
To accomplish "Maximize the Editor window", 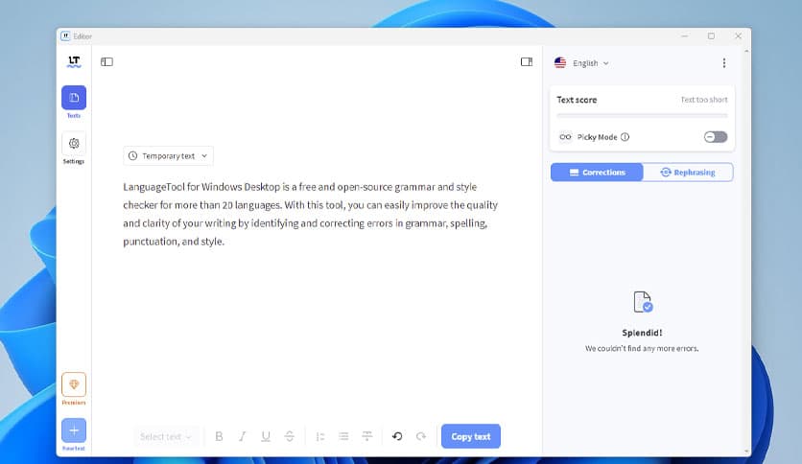I will coord(711,36).
